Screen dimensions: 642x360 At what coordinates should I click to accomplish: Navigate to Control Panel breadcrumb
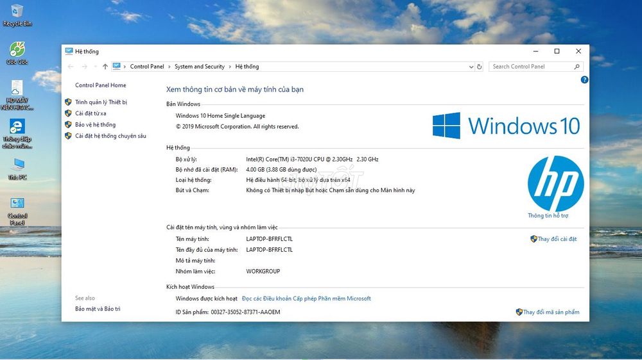click(146, 67)
